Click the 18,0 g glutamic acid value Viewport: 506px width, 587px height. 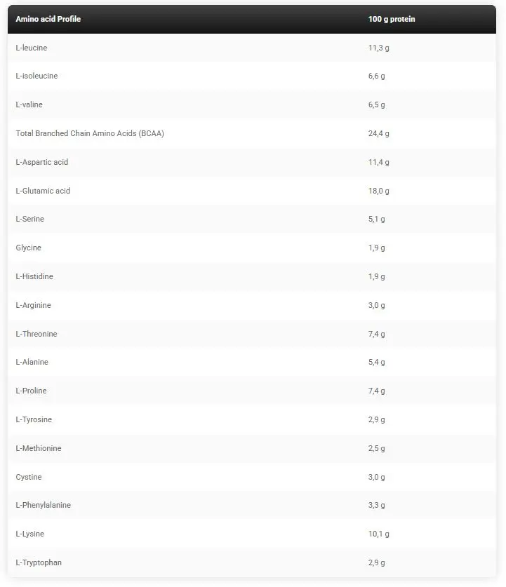click(379, 191)
